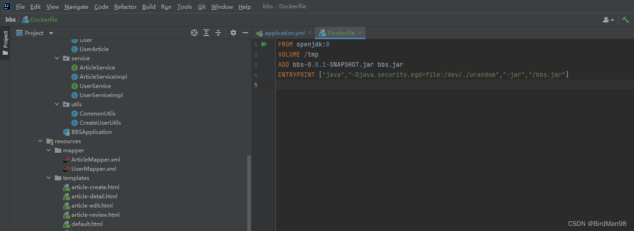Collapse the resources folder
Screen dimensions: 634x231
click(x=41, y=141)
